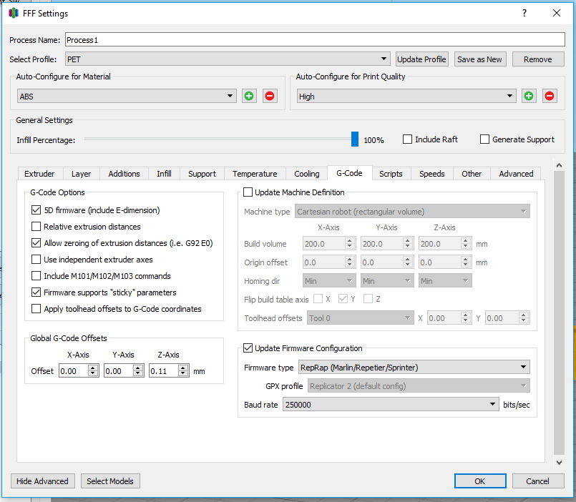Click the Update Profile button

tap(421, 59)
